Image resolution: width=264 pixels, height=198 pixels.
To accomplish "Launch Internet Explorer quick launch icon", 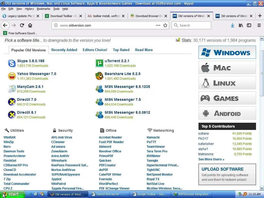I will [30, 194].
